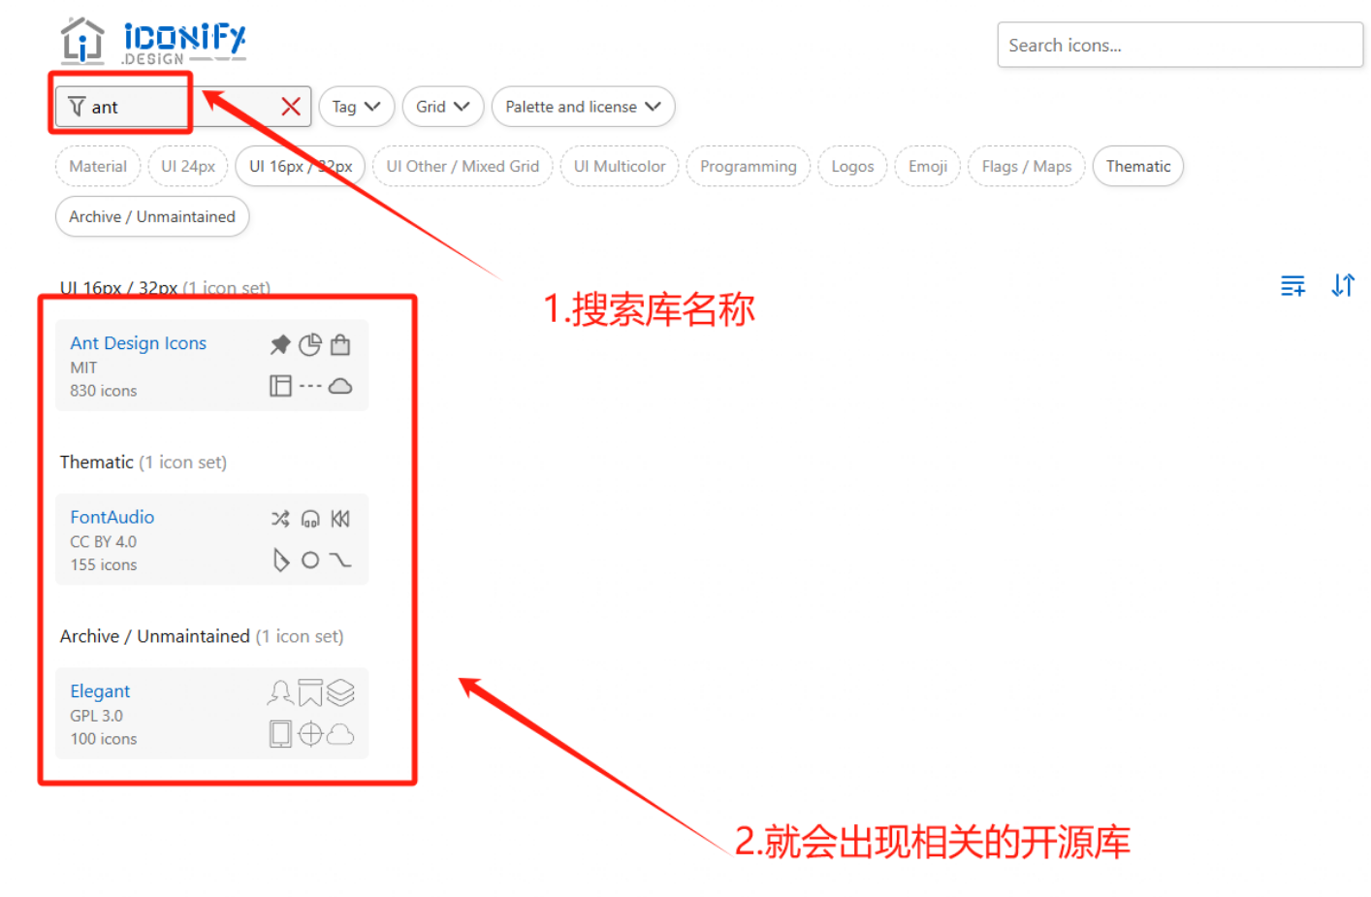
Task: Click the filter funnel icon
Action: click(x=77, y=107)
